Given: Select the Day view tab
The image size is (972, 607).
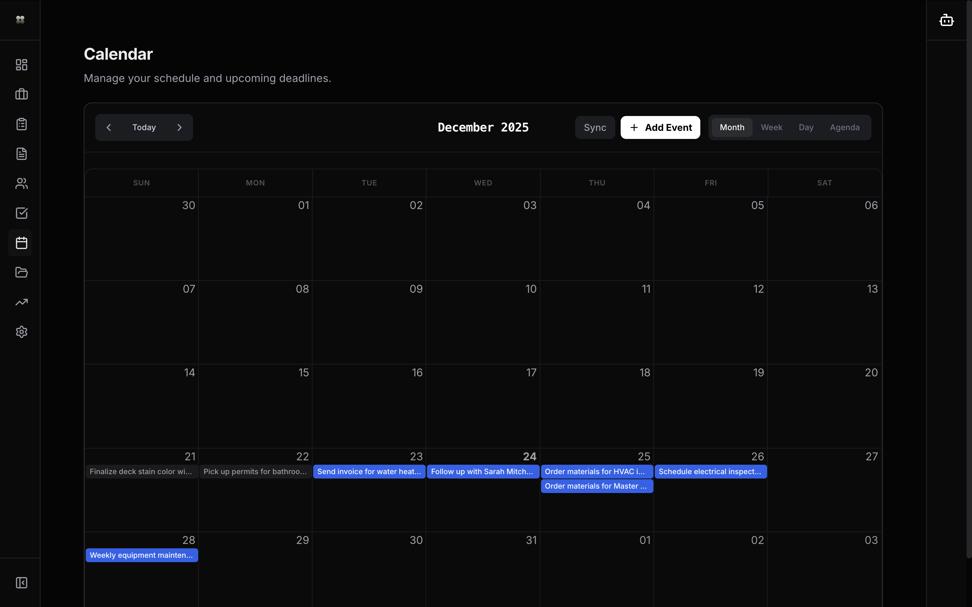Looking at the screenshot, I should click(806, 127).
